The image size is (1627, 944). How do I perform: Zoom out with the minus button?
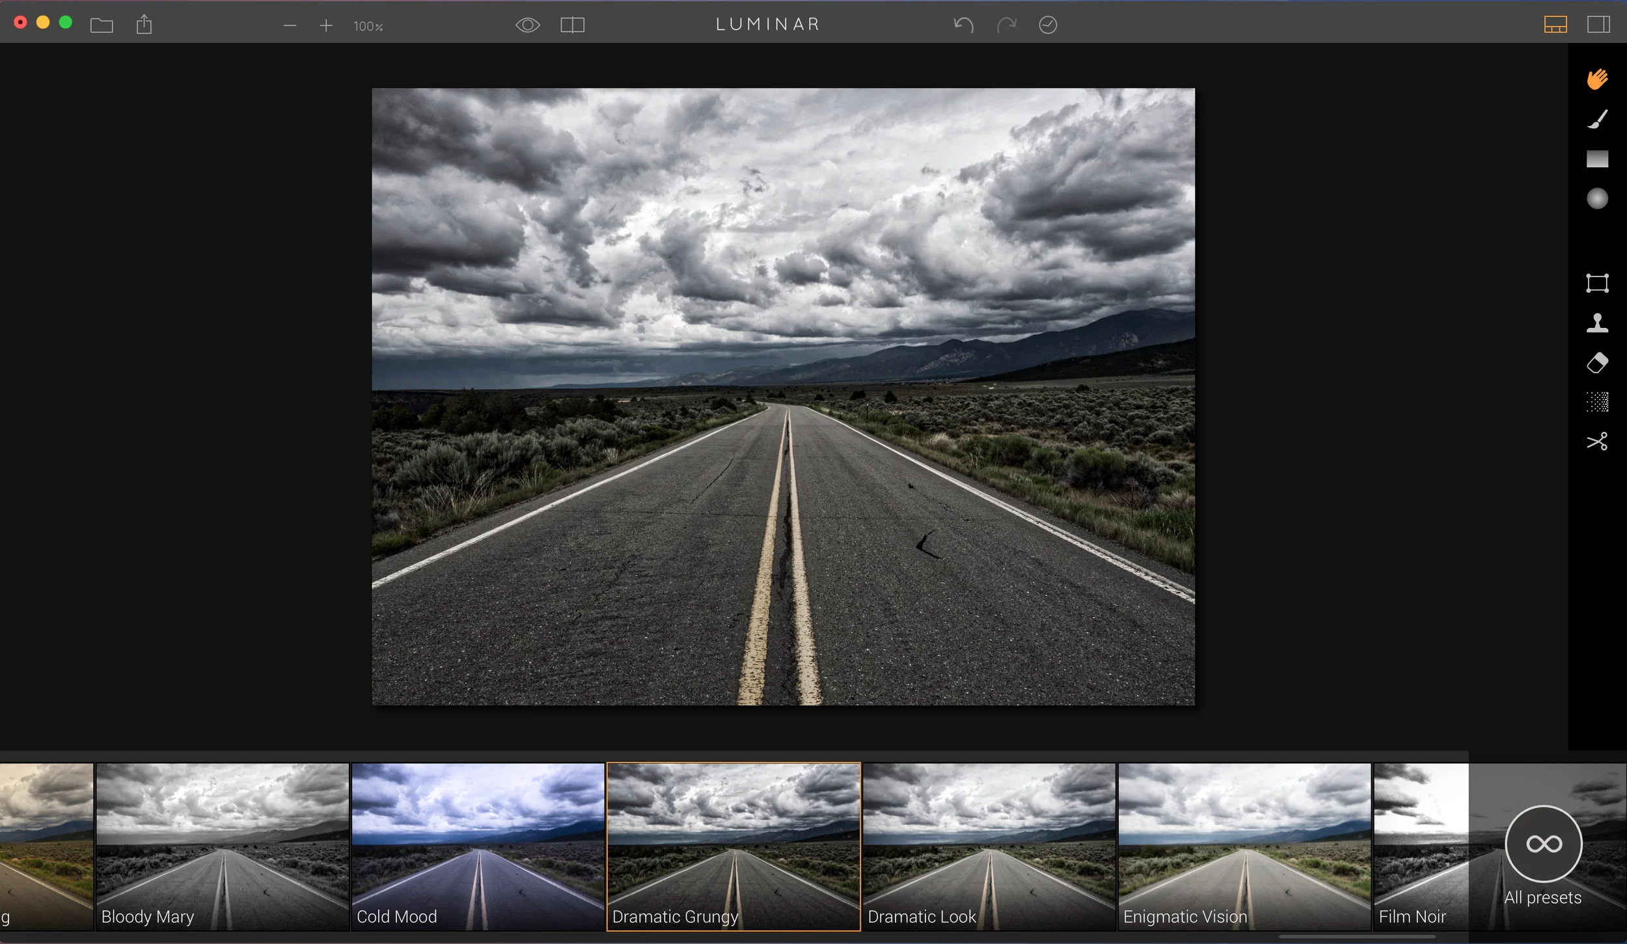click(x=290, y=26)
